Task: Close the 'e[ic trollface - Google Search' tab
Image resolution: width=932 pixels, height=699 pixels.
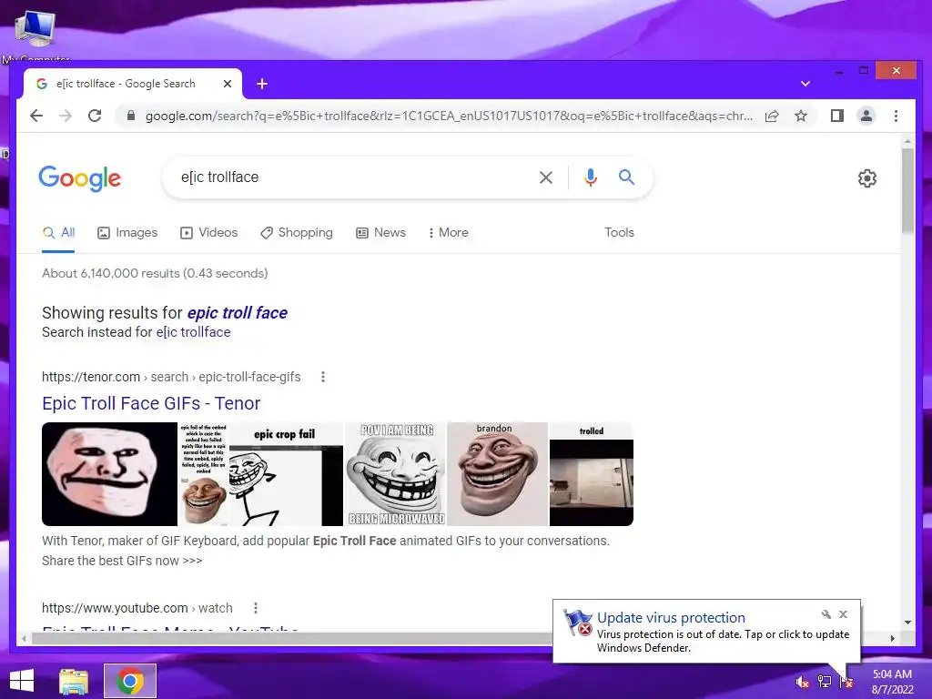Action: click(227, 84)
